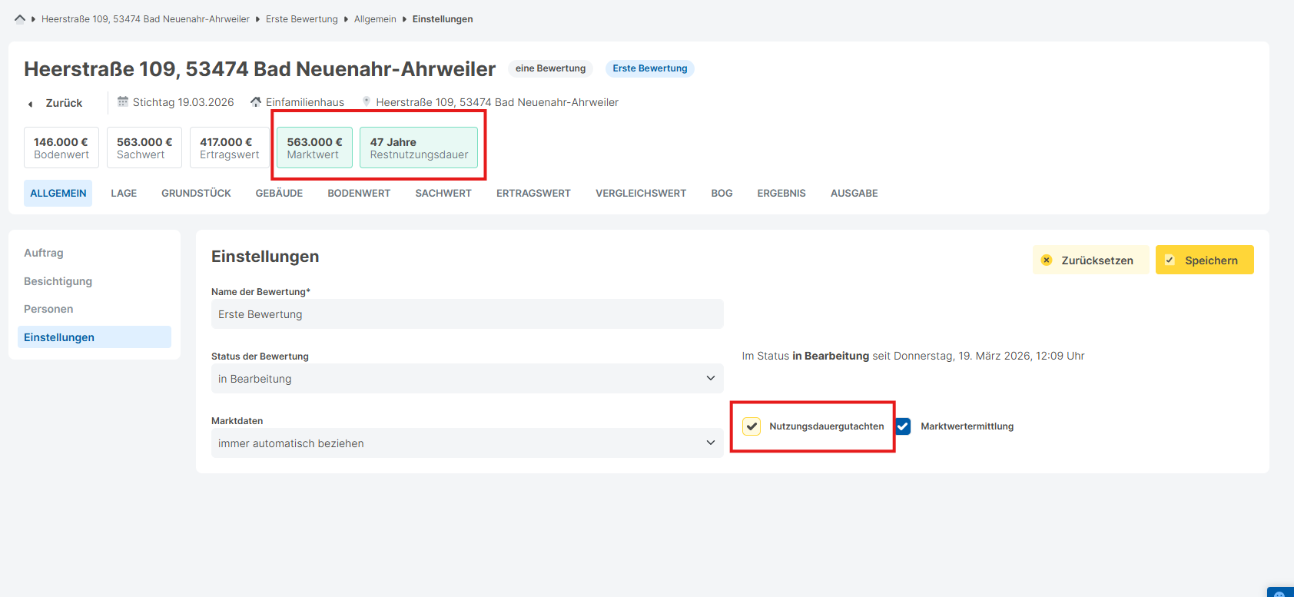Click the Erste Bewertung breadcrumb link
The height and width of the screenshot is (597, 1294).
tap(301, 19)
